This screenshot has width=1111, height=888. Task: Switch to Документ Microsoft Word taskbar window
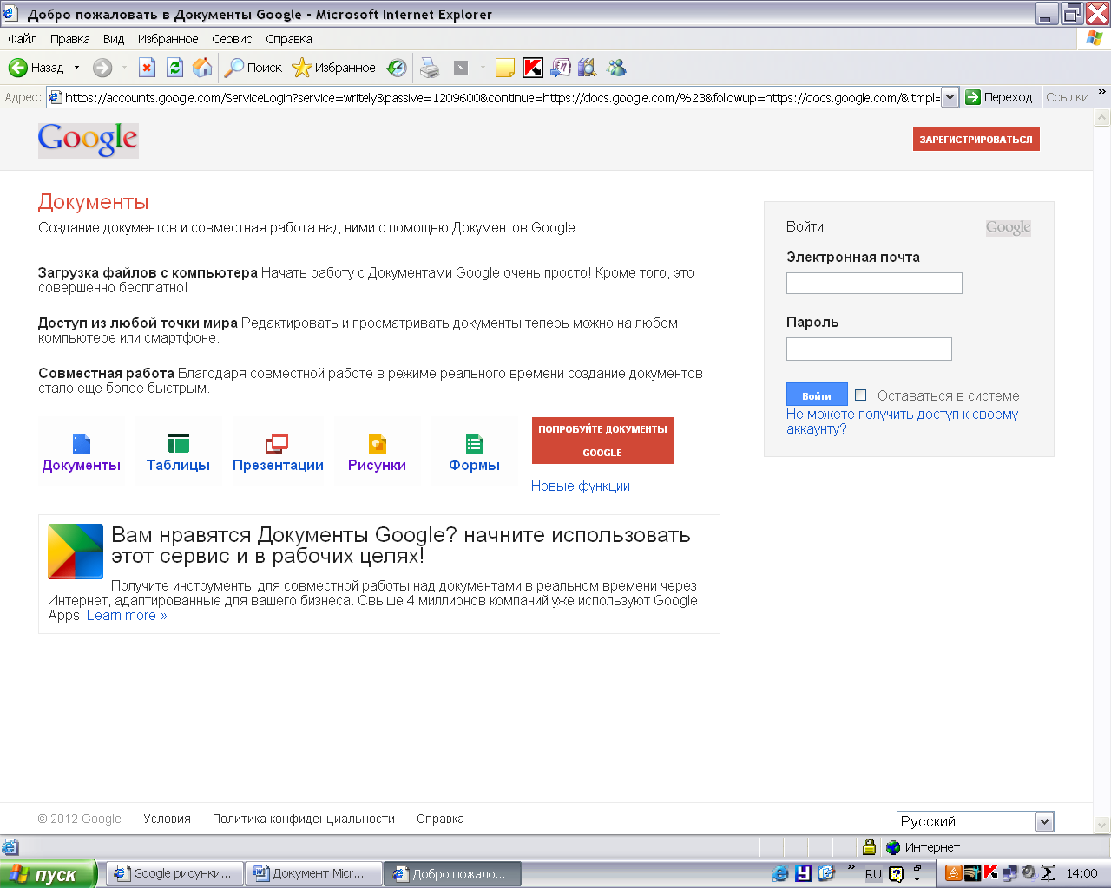(x=313, y=873)
